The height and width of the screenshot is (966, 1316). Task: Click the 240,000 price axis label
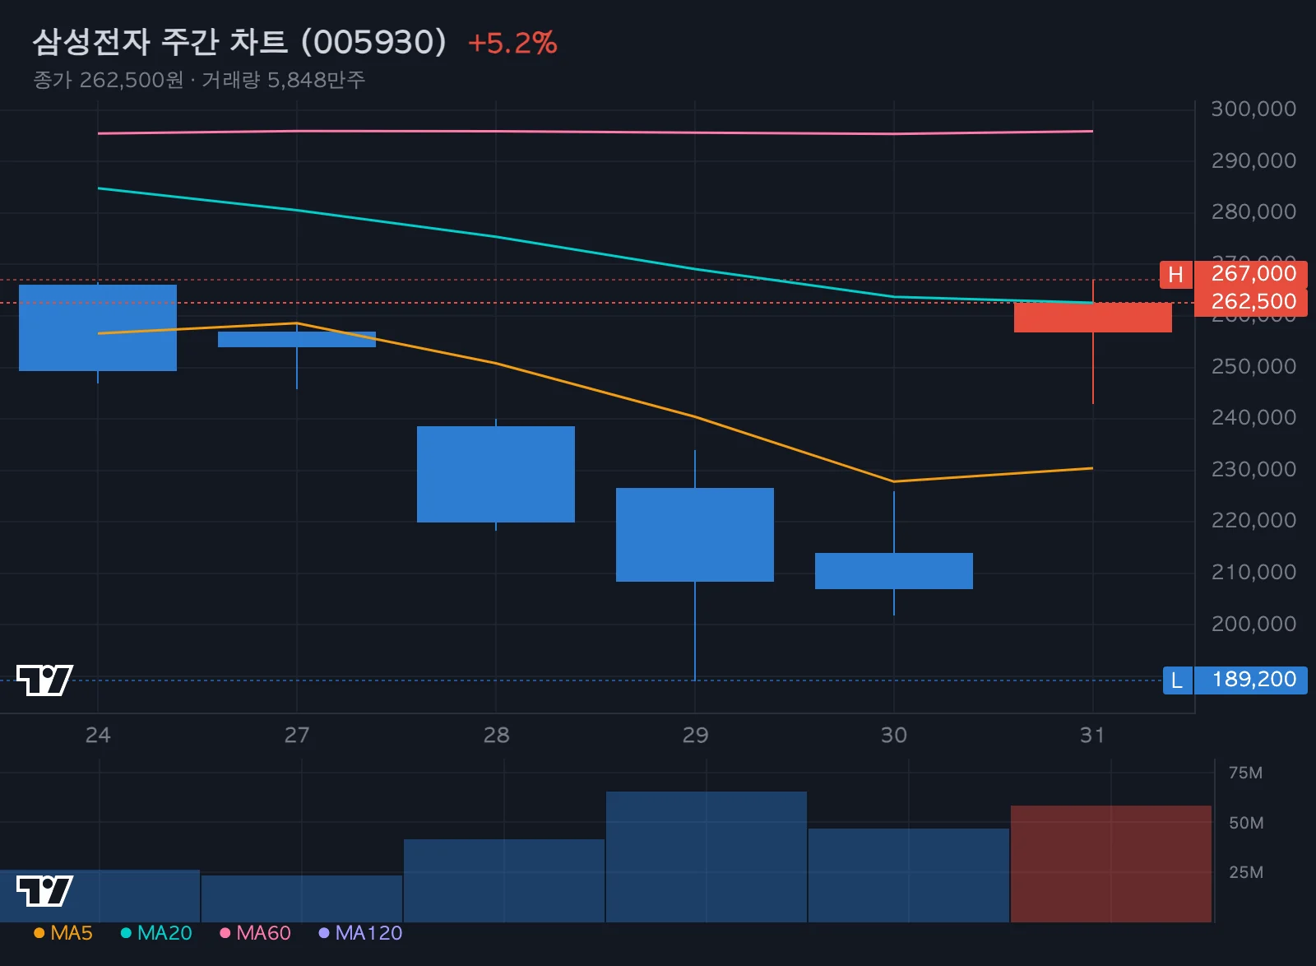1253,417
